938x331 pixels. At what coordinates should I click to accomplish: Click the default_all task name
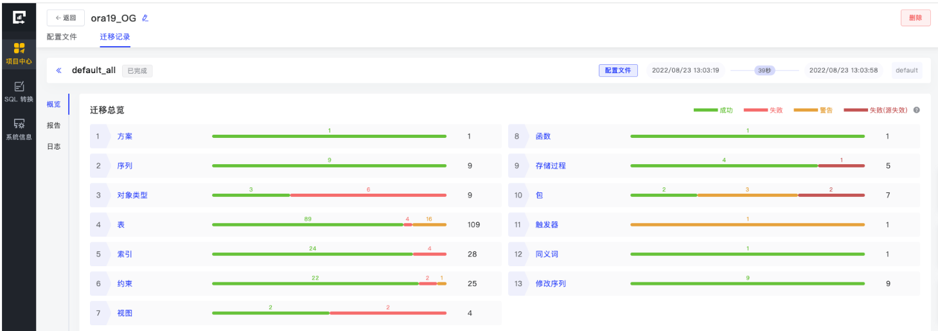point(94,71)
